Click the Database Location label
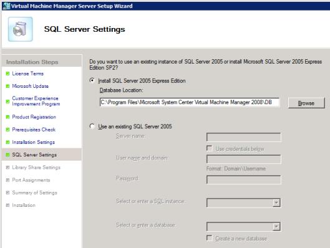 (x=121, y=90)
